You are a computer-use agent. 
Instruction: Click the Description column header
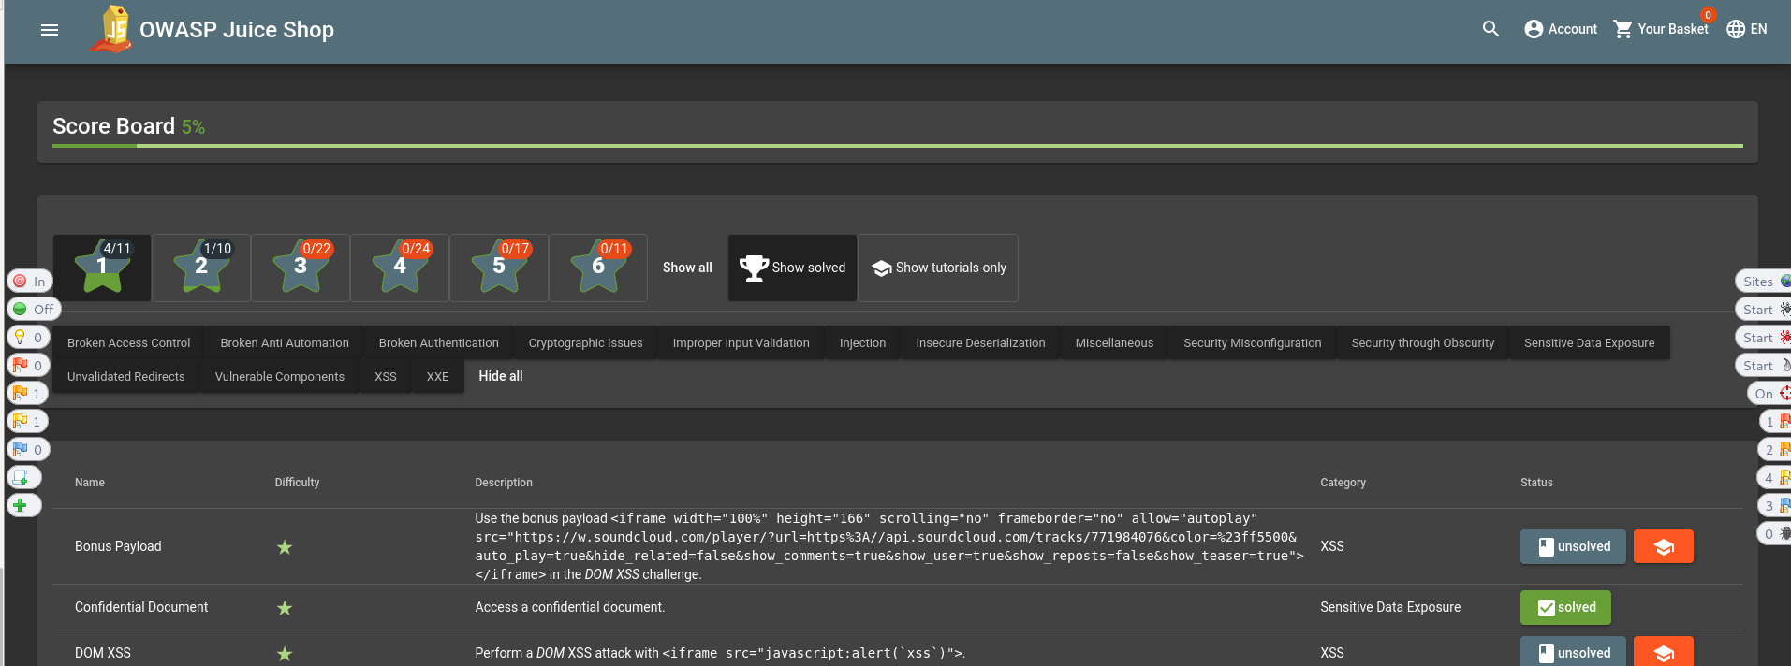pyautogui.click(x=504, y=483)
